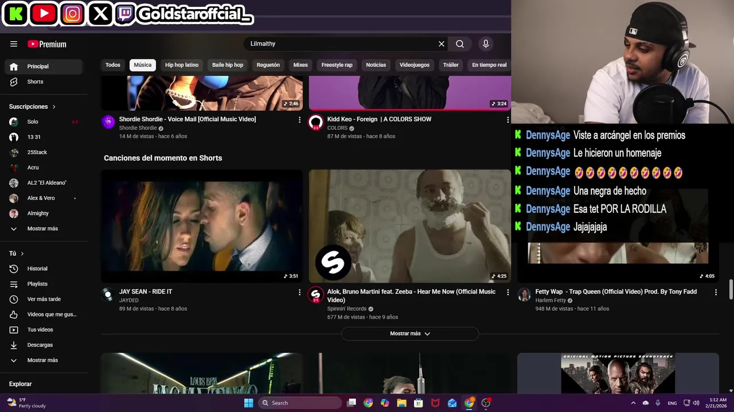Open AL2 "El Aldeano" channel
734x412 pixels.
[44, 183]
